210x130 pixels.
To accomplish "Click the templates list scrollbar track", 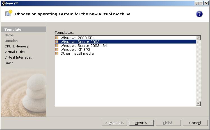I will click(x=198, y=71).
